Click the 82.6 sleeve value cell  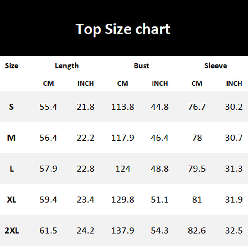tap(197, 231)
